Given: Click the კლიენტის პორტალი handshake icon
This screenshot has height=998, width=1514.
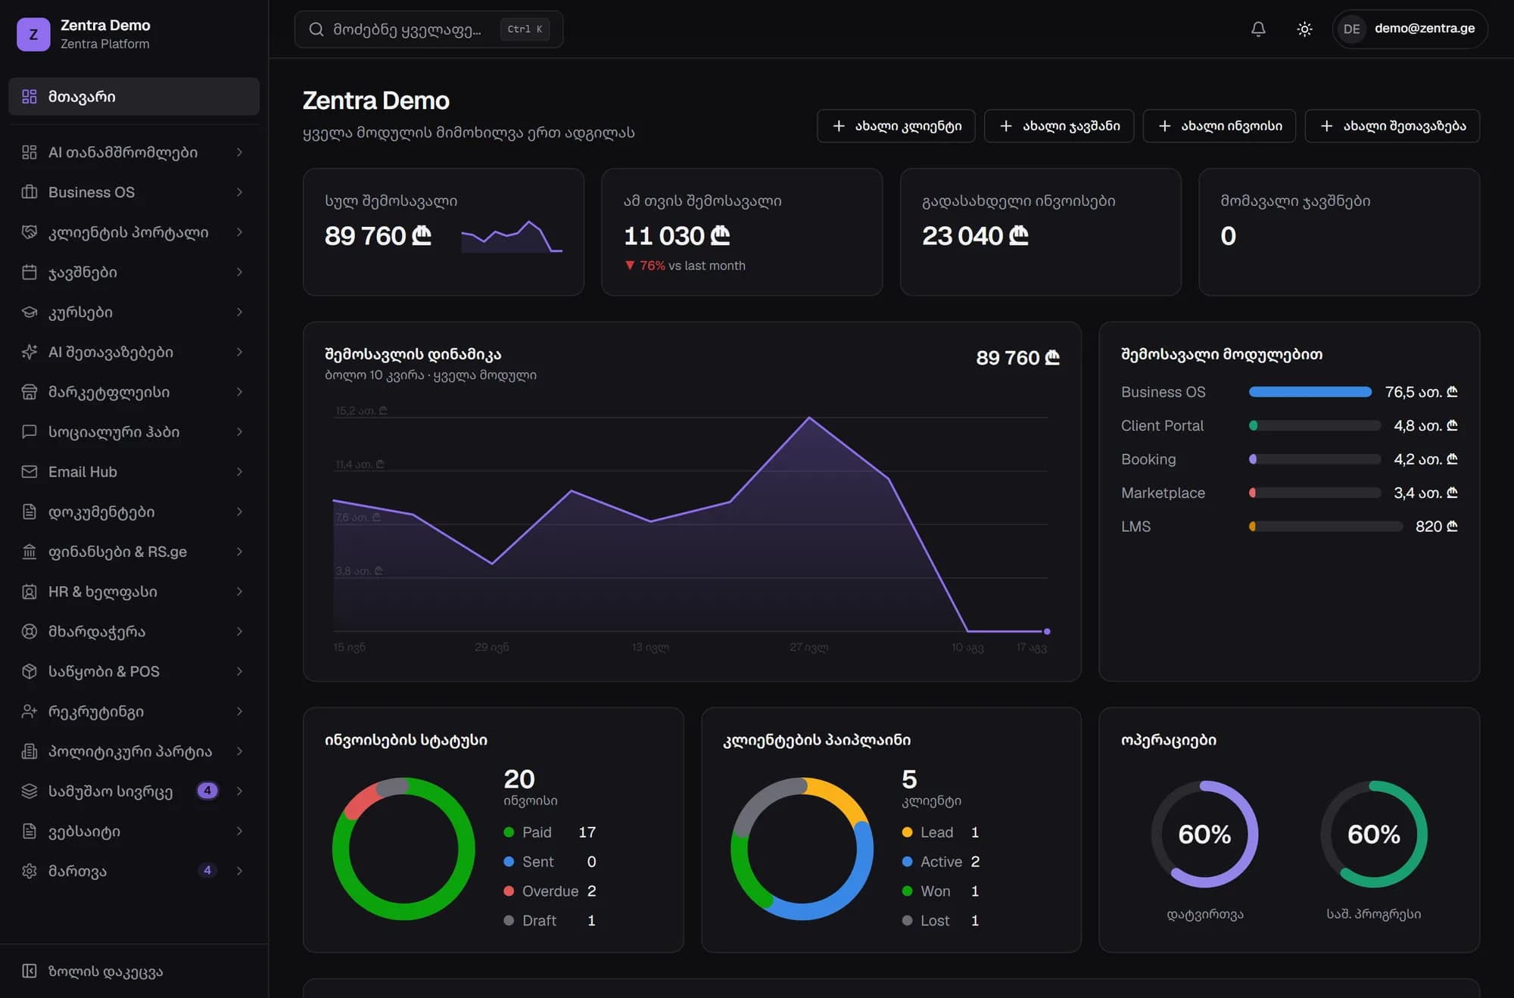Looking at the screenshot, I should pos(30,232).
